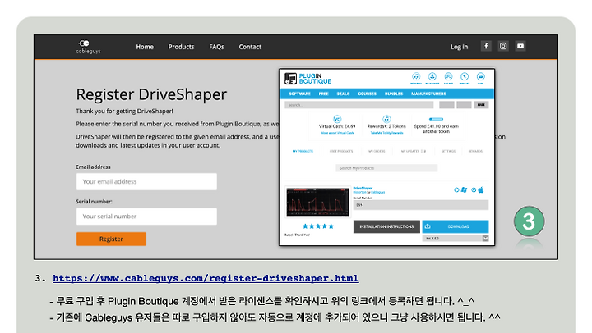Click the blue Download button
This screenshot has width=592, height=333.
pyautogui.click(x=456, y=226)
